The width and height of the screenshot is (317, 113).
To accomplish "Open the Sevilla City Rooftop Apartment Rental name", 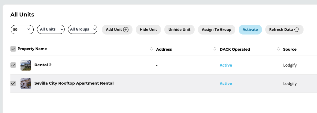I will 74,83.
